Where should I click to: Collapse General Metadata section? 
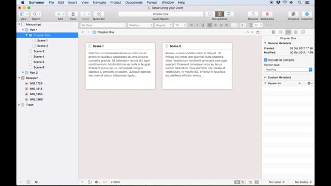tap(265, 43)
